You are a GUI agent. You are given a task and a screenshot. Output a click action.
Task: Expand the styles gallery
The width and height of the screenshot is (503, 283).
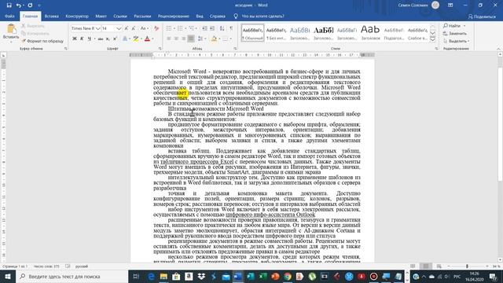tap(433, 39)
